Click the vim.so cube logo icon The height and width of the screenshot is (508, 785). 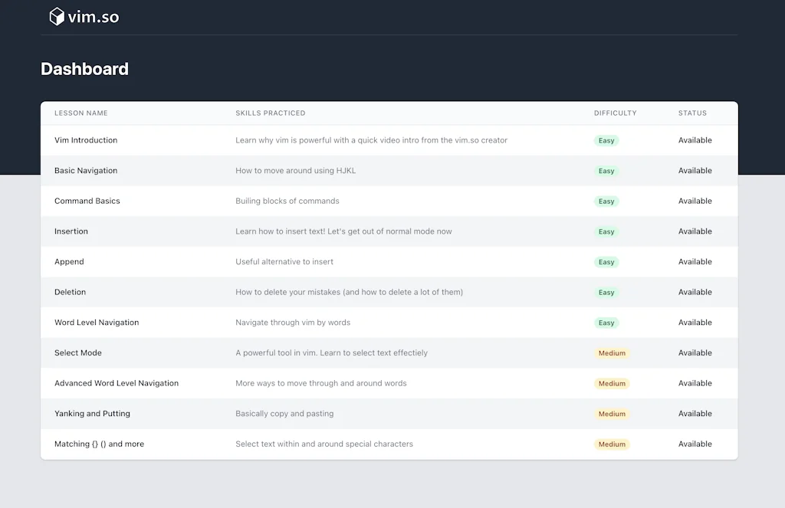[57, 15]
